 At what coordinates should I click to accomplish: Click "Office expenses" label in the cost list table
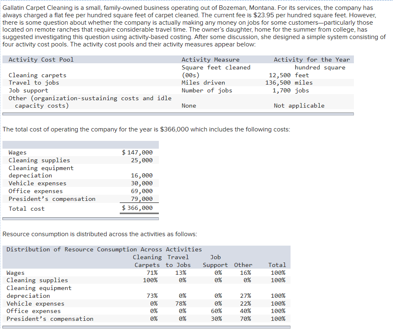point(35,191)
